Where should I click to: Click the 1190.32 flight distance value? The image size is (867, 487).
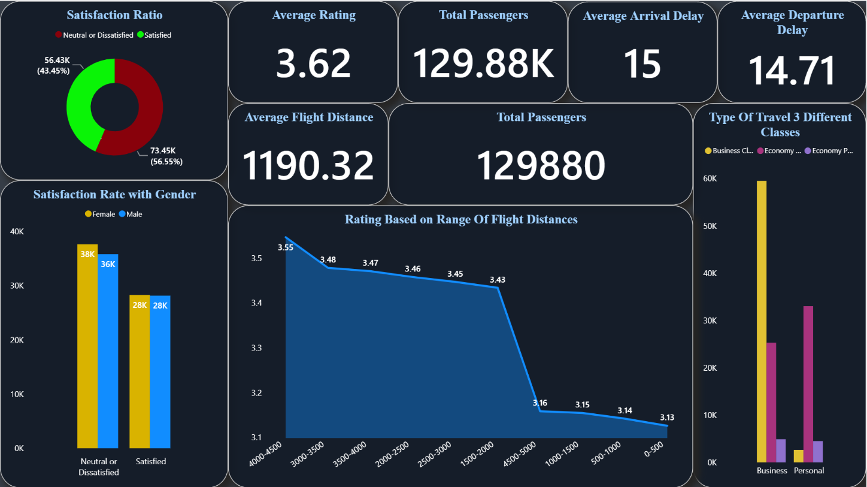(308, 165)
